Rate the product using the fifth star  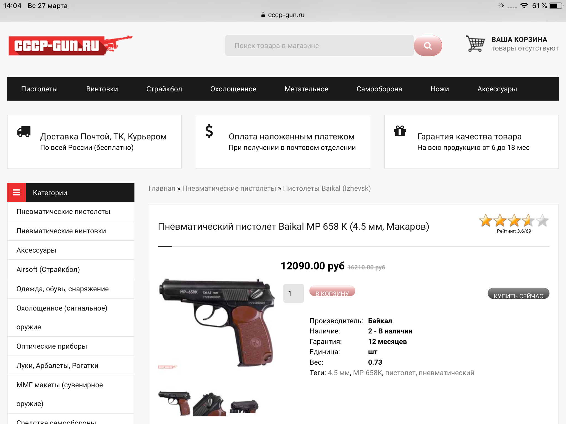tap(542, 221)
